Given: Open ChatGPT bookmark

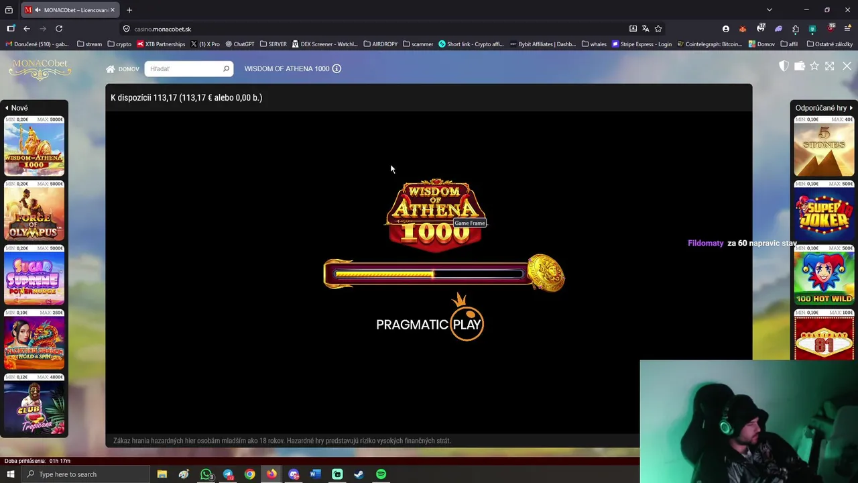Looking at the screenshot, I should pyautogui.click(x=240, y=44).
